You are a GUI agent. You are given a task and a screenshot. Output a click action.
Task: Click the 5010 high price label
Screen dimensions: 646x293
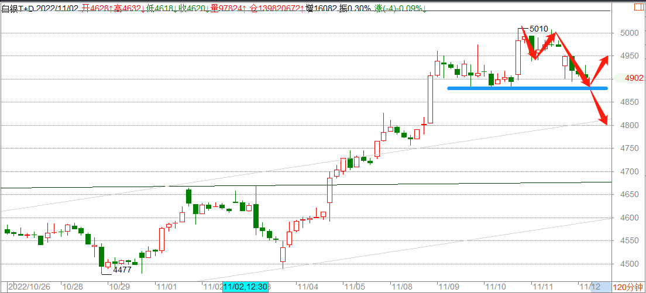[538, 29]
